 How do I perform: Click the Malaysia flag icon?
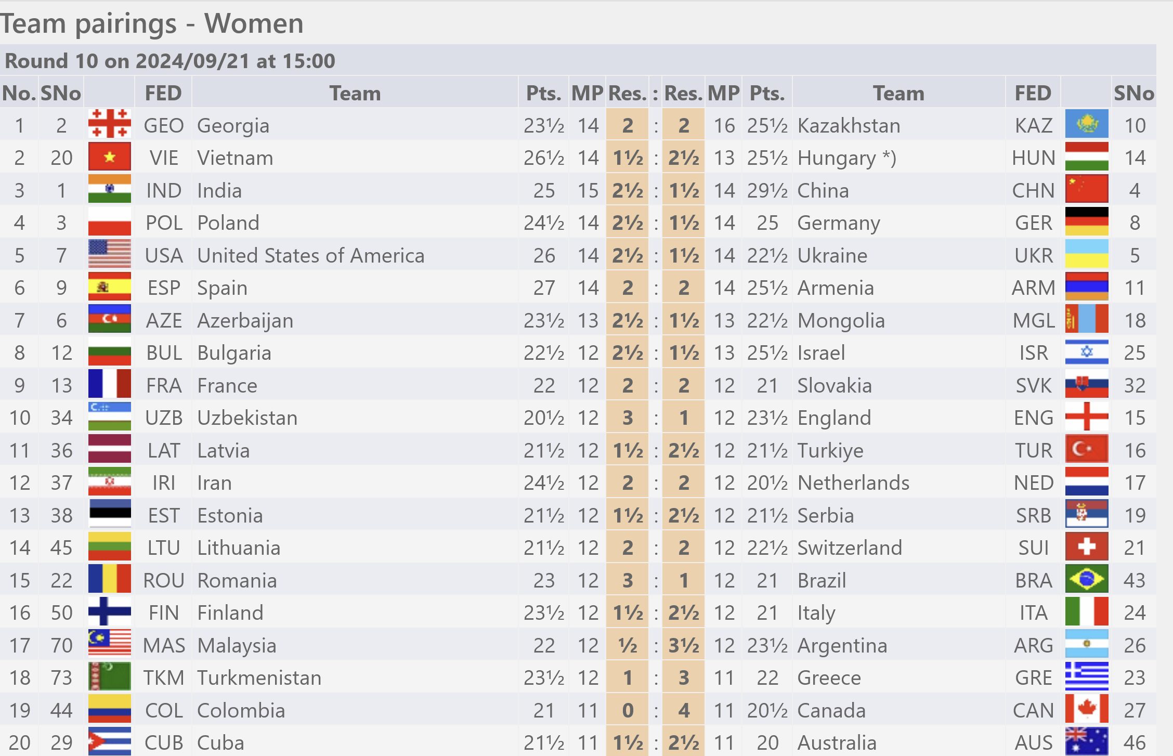[109, 644]
